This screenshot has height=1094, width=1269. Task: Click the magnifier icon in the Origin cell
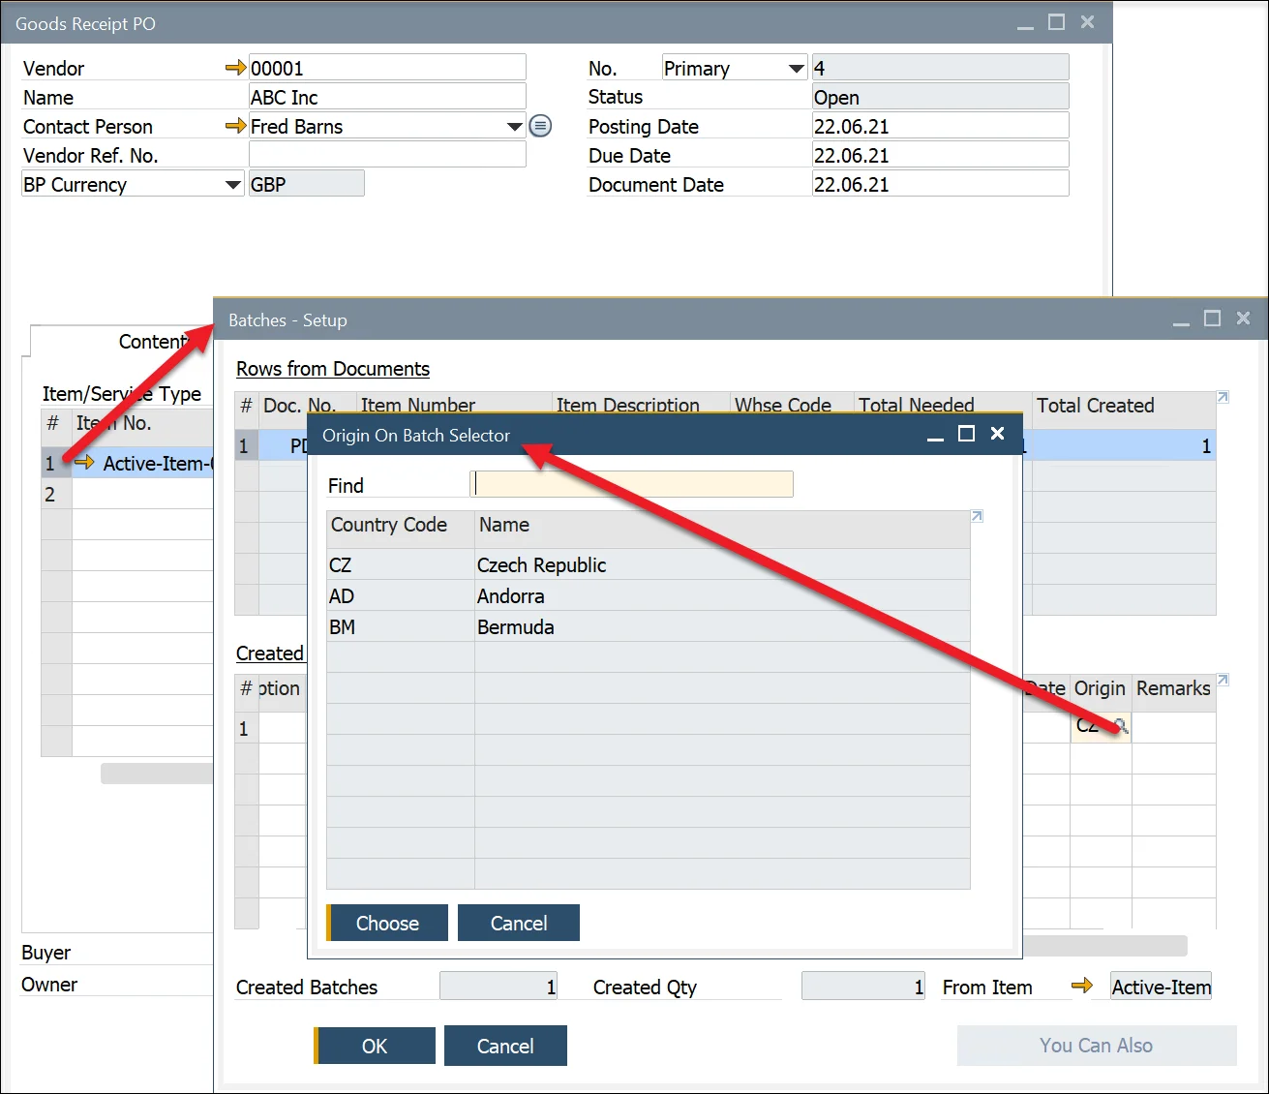pos(1120,726)
